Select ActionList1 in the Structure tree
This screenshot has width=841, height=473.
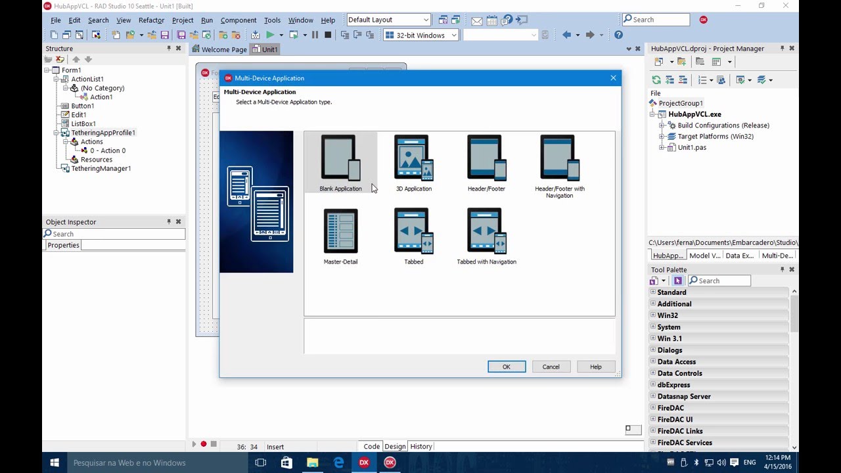[x=87, y=79]
